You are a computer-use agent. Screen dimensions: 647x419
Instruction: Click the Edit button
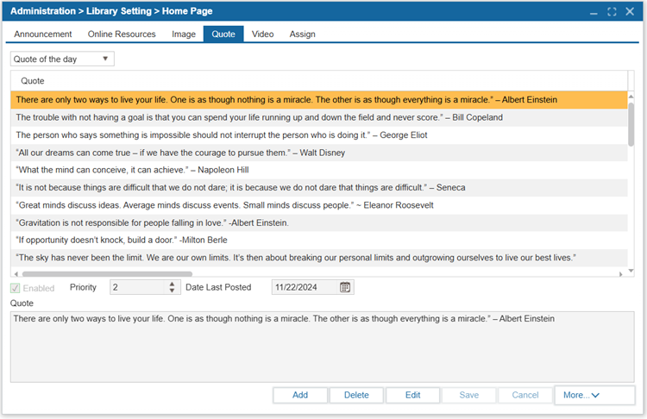[x=412, y=395]
